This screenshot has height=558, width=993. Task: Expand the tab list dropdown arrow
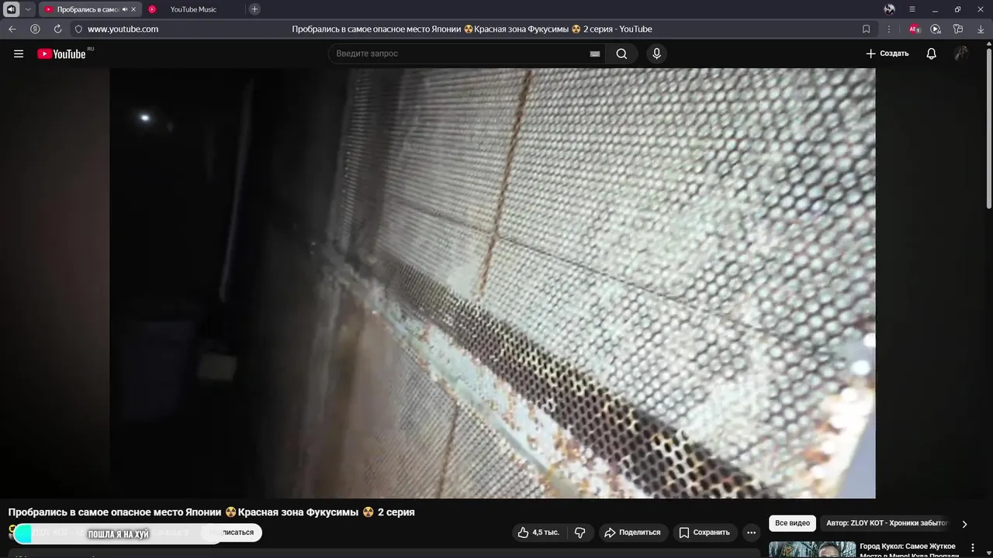click(x=28, y=9)
